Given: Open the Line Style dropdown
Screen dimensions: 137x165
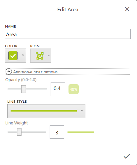Looking at the screenshot, I should (46, 111).
